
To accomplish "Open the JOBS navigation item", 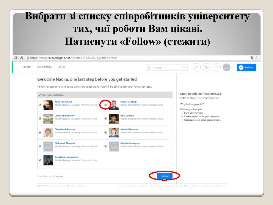I will (61, 67).
